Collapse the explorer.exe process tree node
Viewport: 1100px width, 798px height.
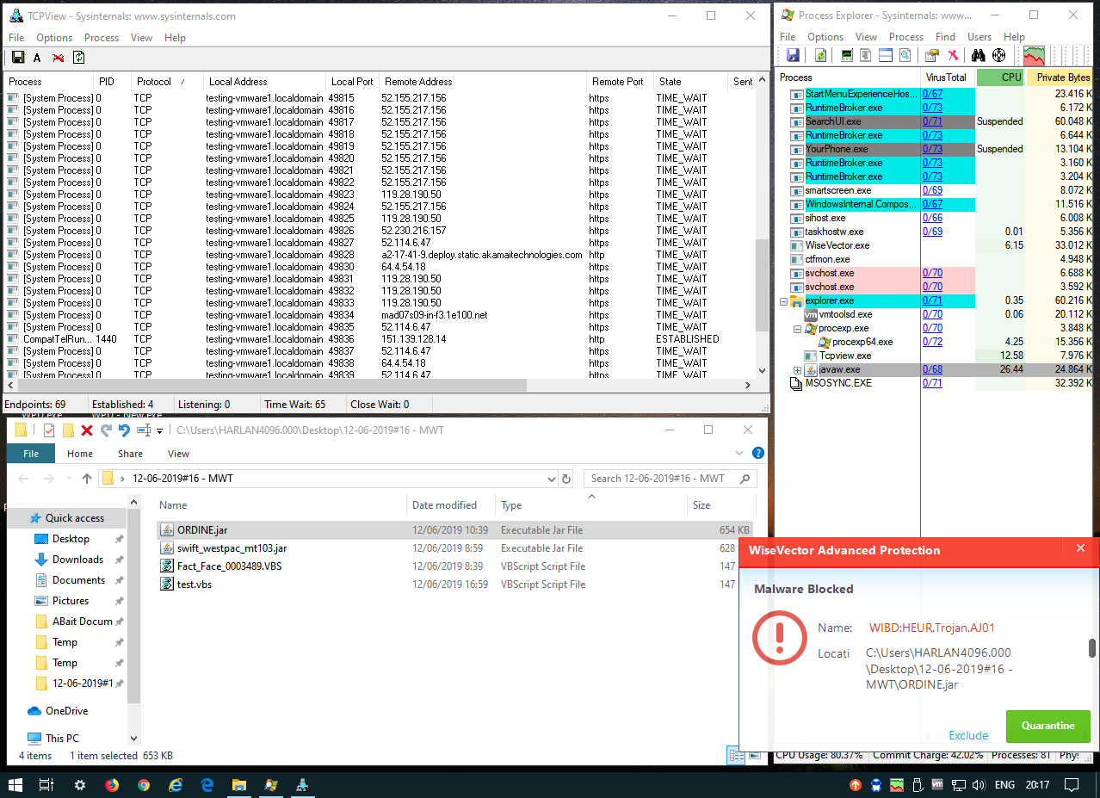pos(784,301)
